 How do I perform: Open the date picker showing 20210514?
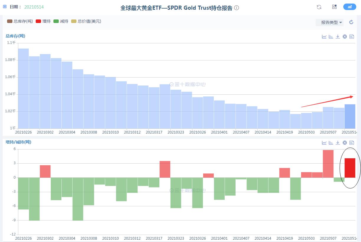[x=34, y=7]
